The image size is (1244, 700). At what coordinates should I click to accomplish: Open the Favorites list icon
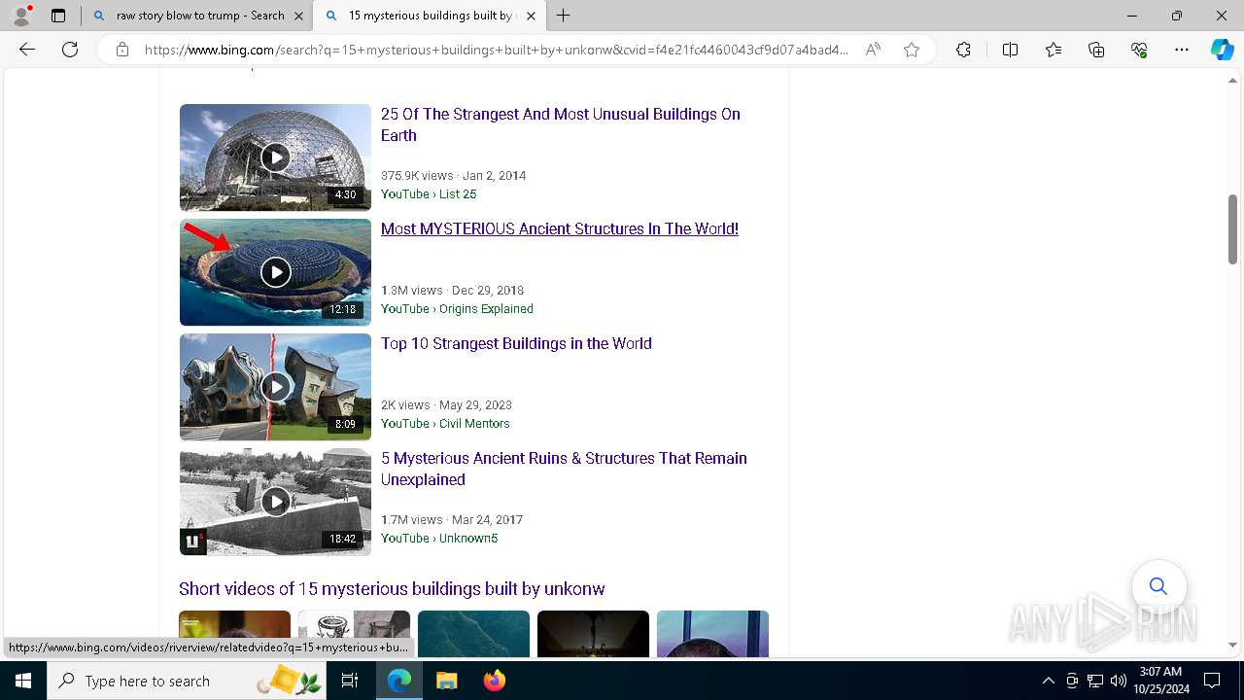coord(1054,50)
